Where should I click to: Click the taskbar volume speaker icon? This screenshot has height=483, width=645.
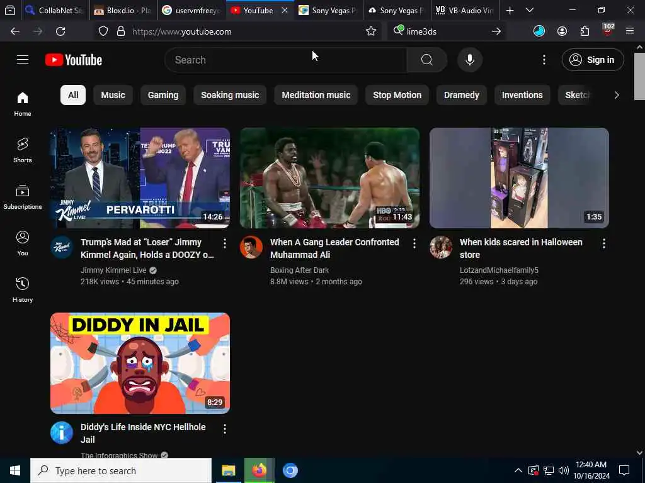564,470
